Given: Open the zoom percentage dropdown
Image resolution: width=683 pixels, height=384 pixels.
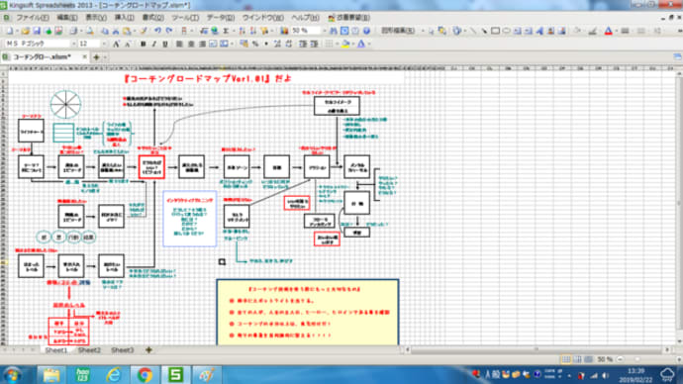Looking at the screenshot, I should click(324, 31).
